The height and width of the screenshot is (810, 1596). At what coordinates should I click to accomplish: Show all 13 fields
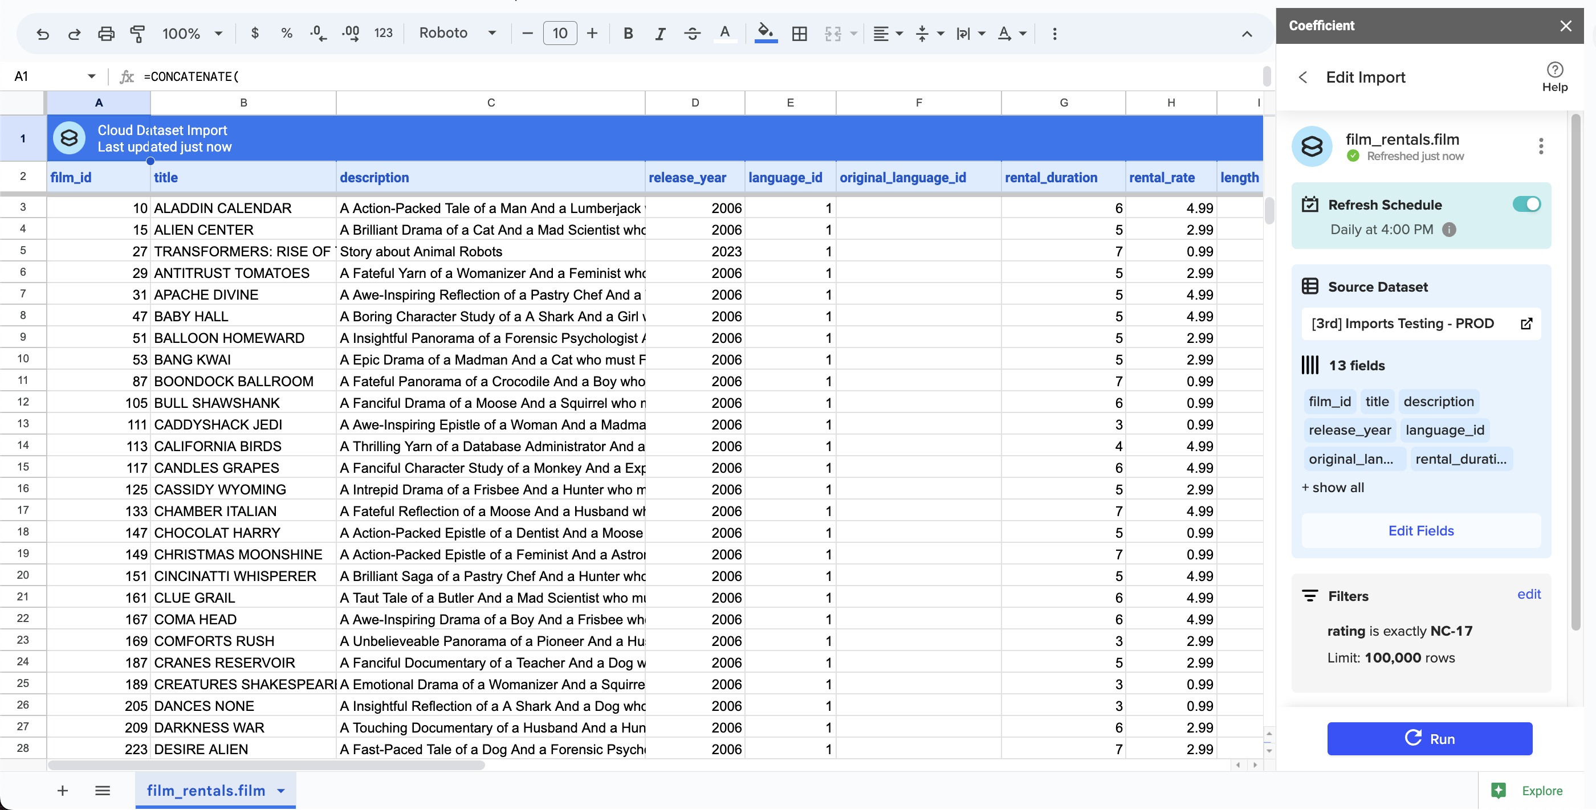pyautogui.click(x=1333, y=488)
